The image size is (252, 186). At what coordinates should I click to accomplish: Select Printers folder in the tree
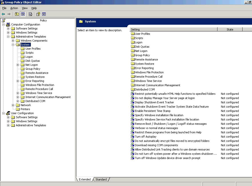[x=25, y=109]
